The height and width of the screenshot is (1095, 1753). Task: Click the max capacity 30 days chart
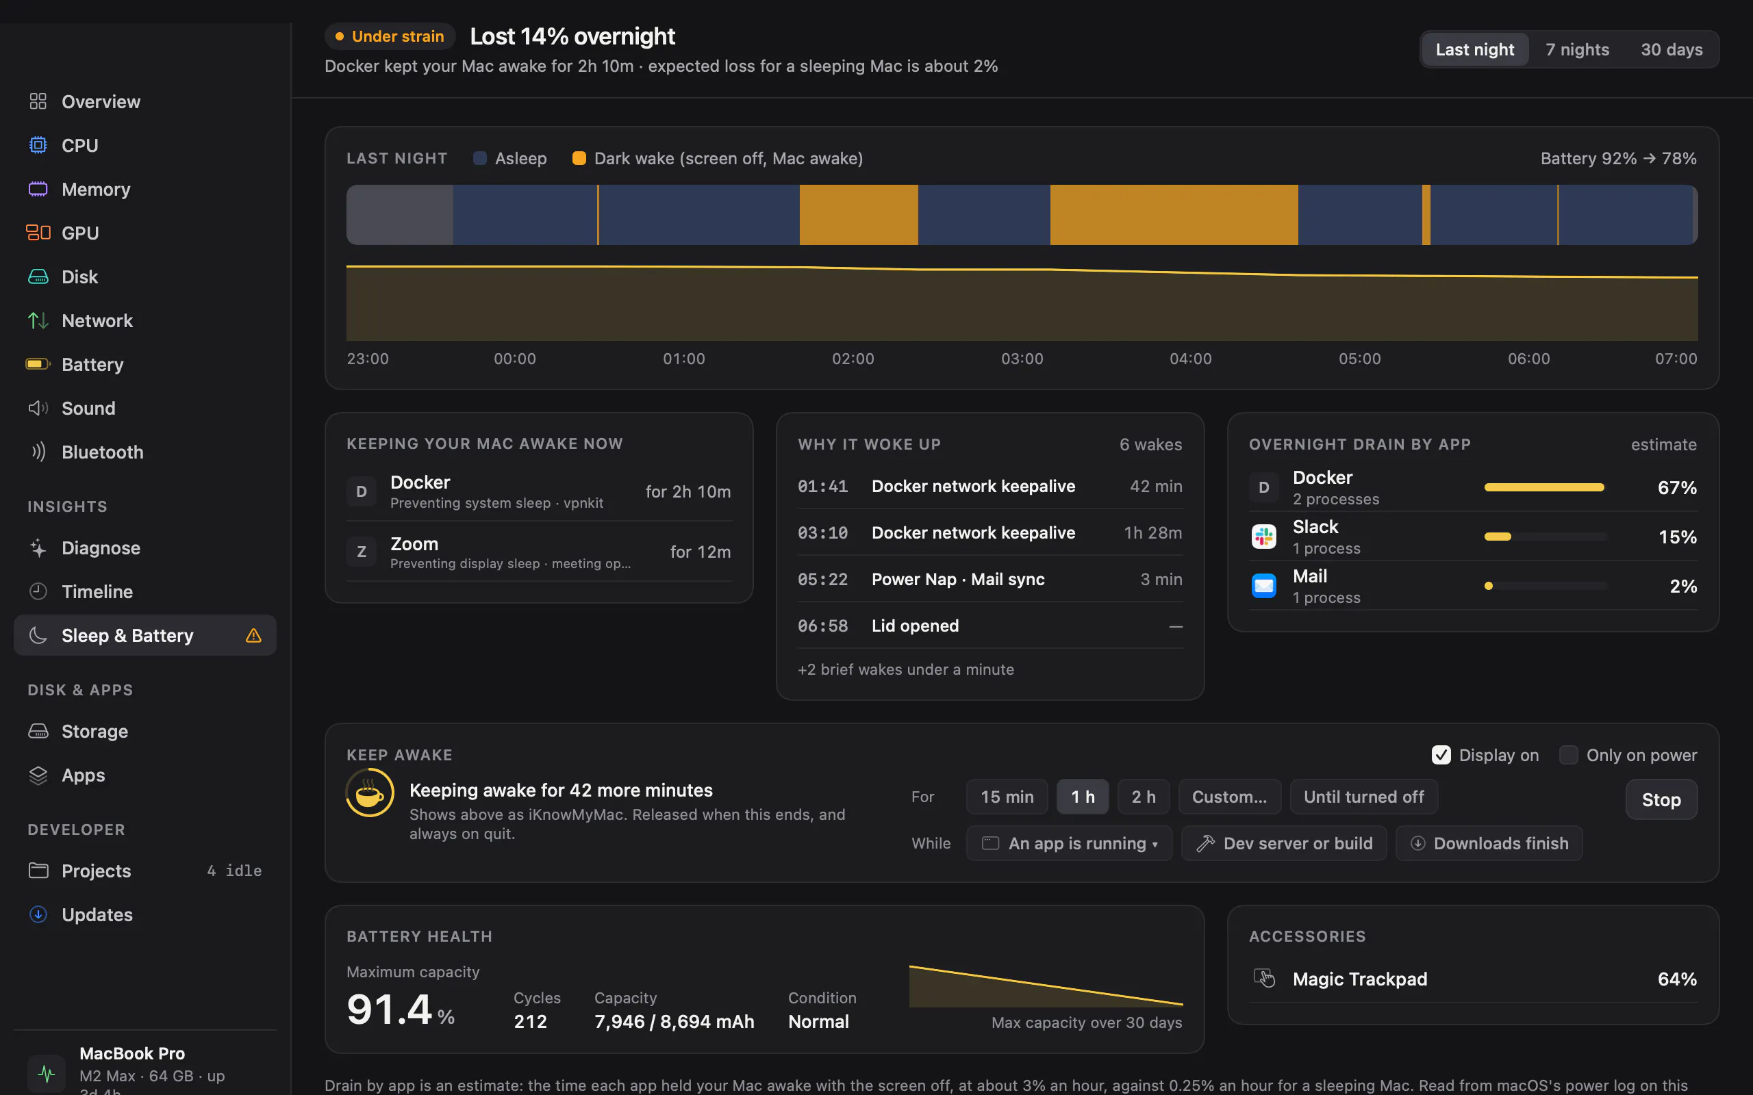point(1046,985)
